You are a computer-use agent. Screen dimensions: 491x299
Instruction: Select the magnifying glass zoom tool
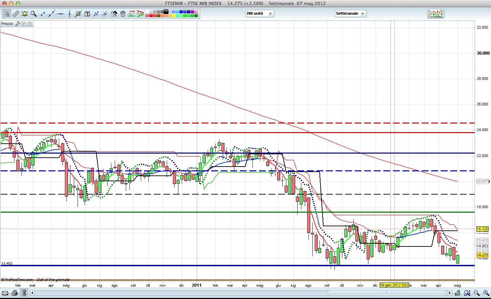[x=33, y=14]
